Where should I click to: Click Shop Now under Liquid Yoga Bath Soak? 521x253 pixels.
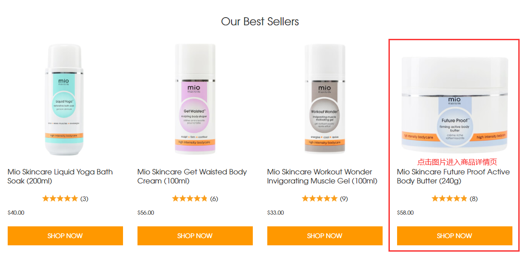tap(65, 236)
